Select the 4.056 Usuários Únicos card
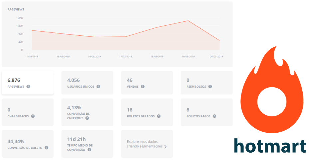Viewport: 313px width, 160px height. (x=87, y=83)
